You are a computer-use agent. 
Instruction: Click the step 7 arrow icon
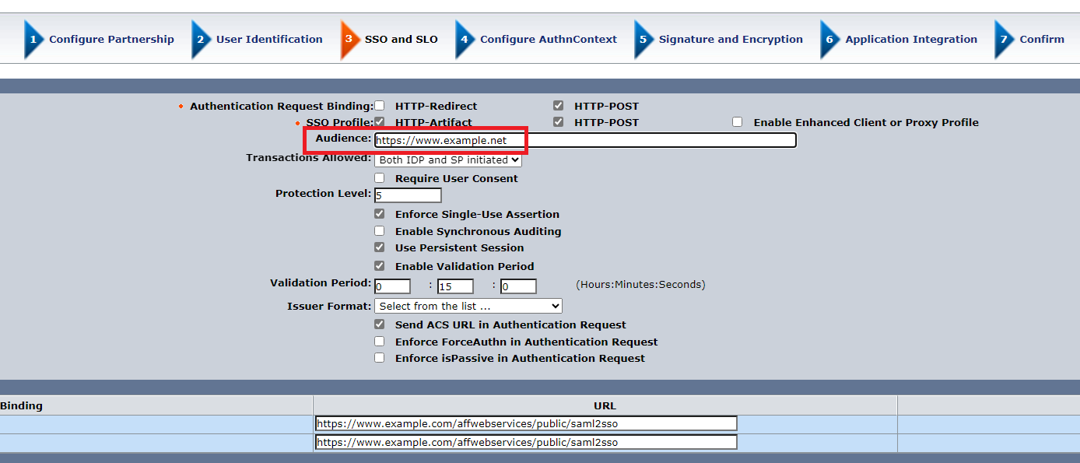tap(1004, 40)
